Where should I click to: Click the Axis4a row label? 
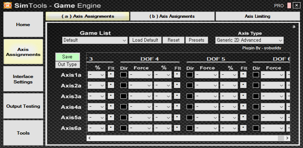[71, 107]
